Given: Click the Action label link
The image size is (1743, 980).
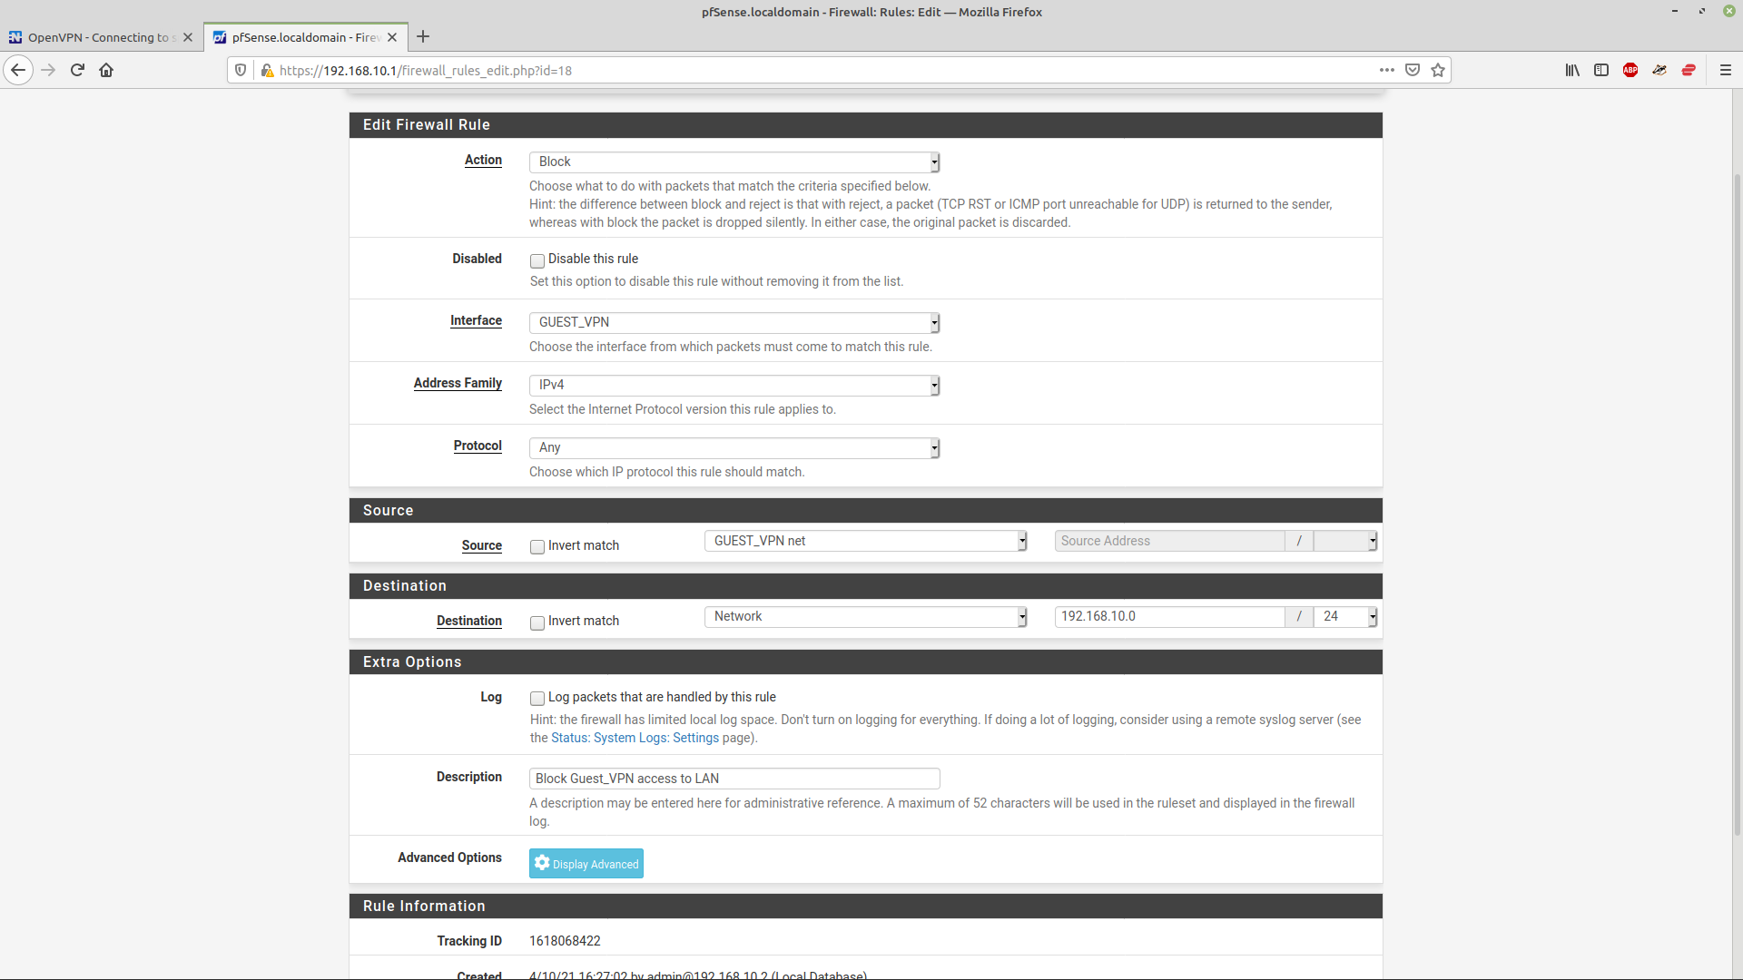Looking at the screenshot, I should coord(483,160).
